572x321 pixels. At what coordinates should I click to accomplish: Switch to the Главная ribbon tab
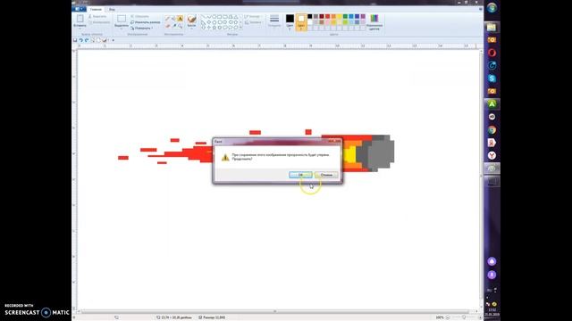pos(96,10)
